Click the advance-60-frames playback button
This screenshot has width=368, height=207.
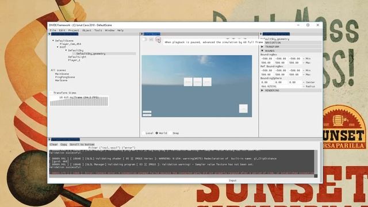tap(158, 39)
